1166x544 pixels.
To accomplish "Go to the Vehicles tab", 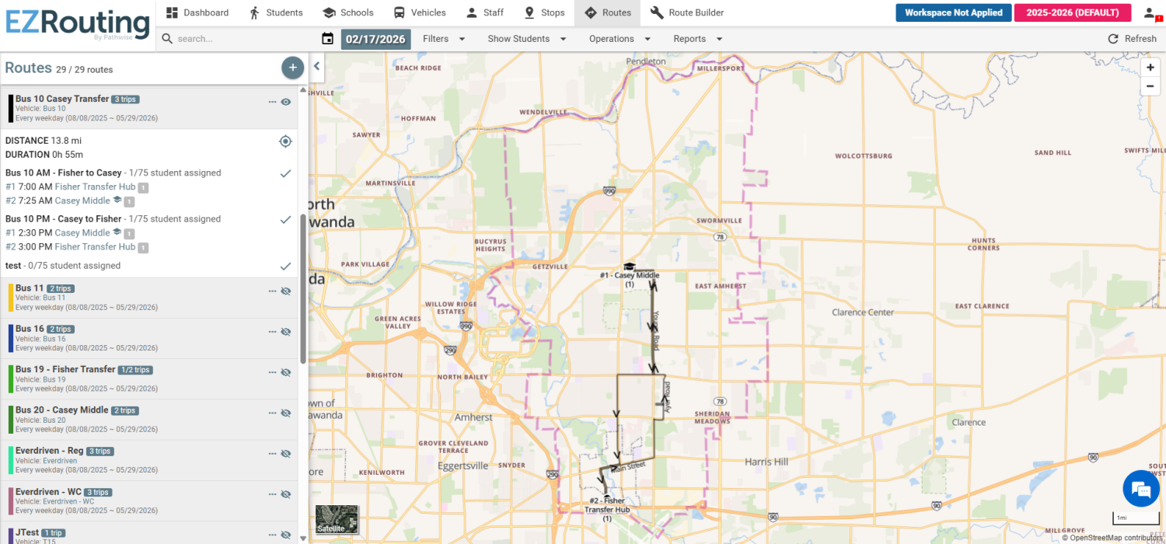I will [x=419, y=12].
